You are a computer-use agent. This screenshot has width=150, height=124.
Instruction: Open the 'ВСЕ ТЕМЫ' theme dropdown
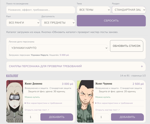(93, 10)
